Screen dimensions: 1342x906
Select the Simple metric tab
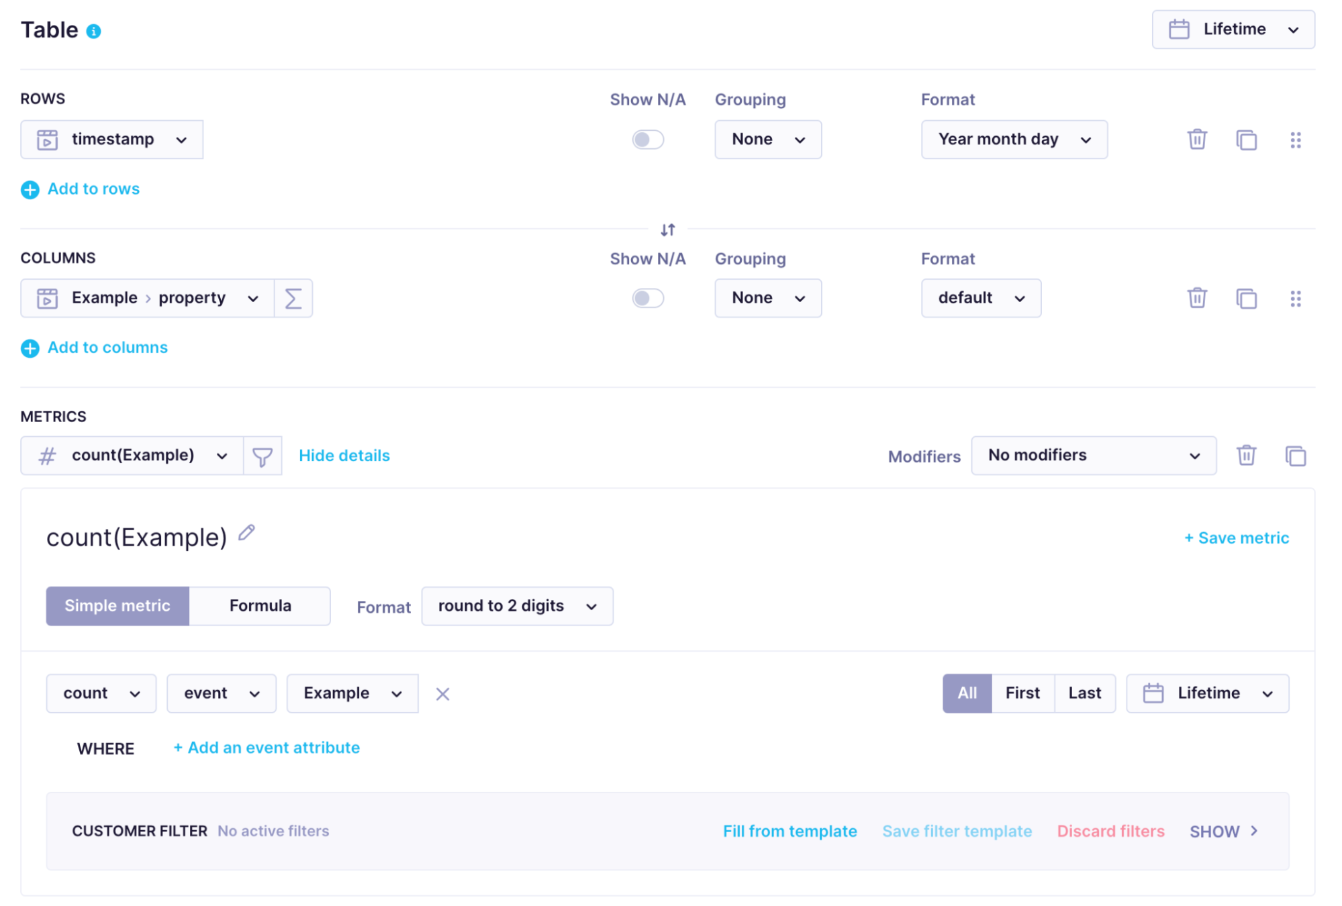pyautogui.click(x=117, y=606)
